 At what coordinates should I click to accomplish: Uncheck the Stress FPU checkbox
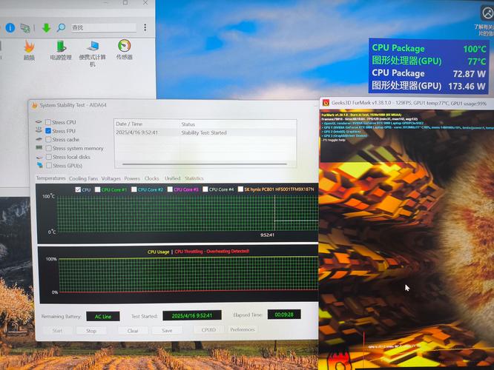[49, 131]
